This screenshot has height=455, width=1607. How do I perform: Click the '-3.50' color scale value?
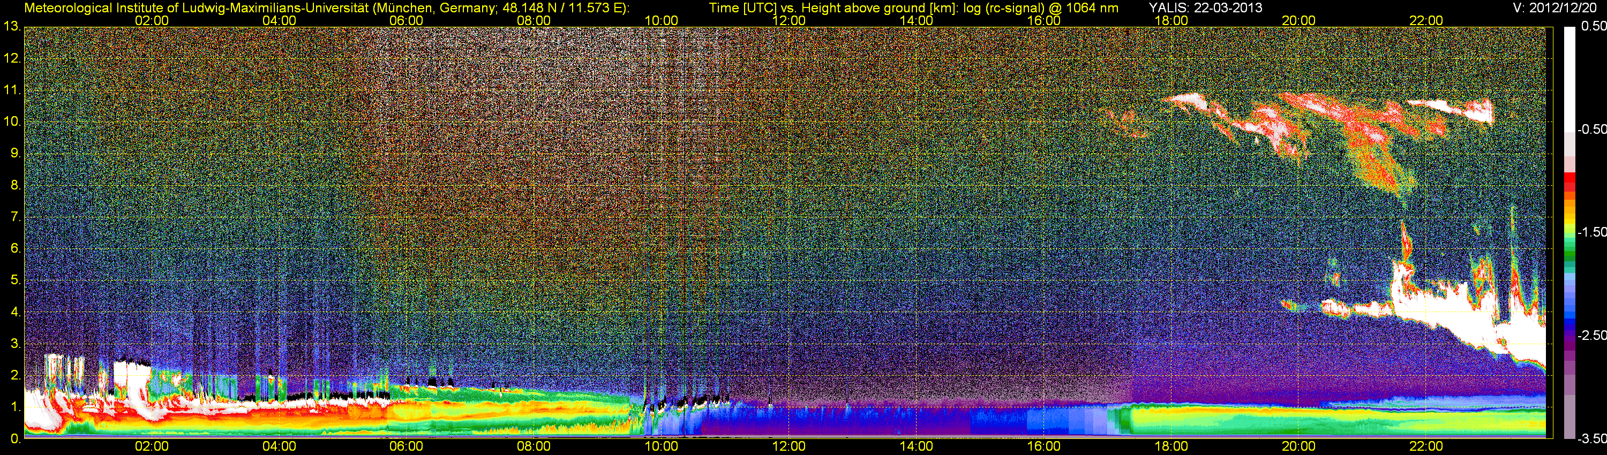1591,438
